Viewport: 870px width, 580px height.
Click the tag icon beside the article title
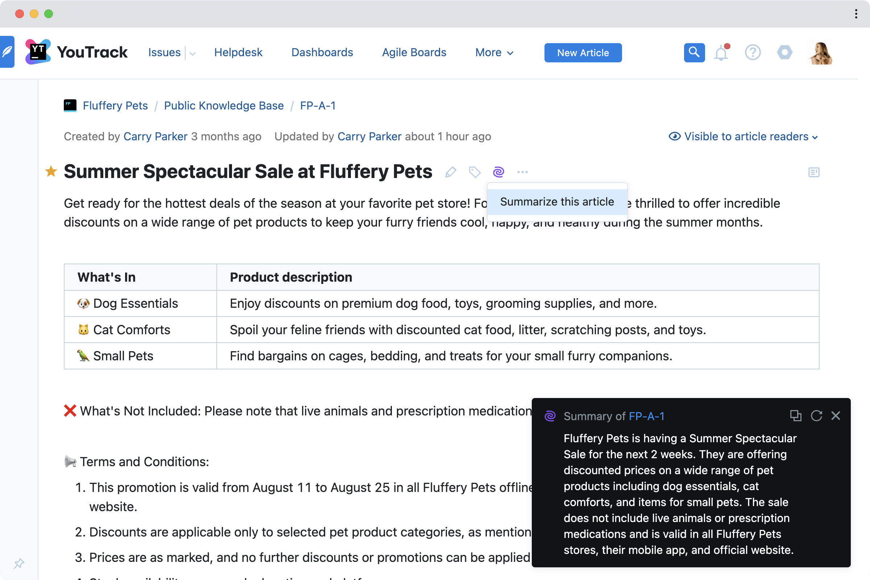(475, 171)
